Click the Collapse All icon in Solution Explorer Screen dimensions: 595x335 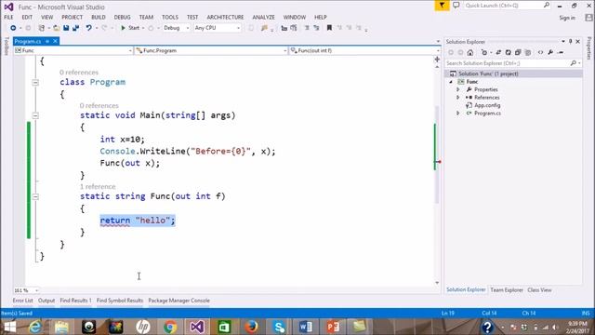point(518,52)
